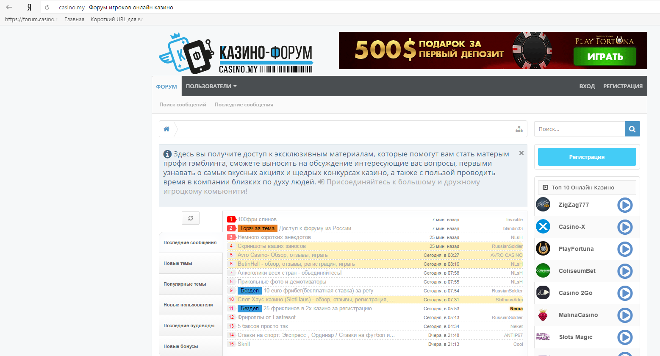Open ColiseumBet logo icon
The height and width of the screenshot is (356, 660).
(x=543, y=271)
